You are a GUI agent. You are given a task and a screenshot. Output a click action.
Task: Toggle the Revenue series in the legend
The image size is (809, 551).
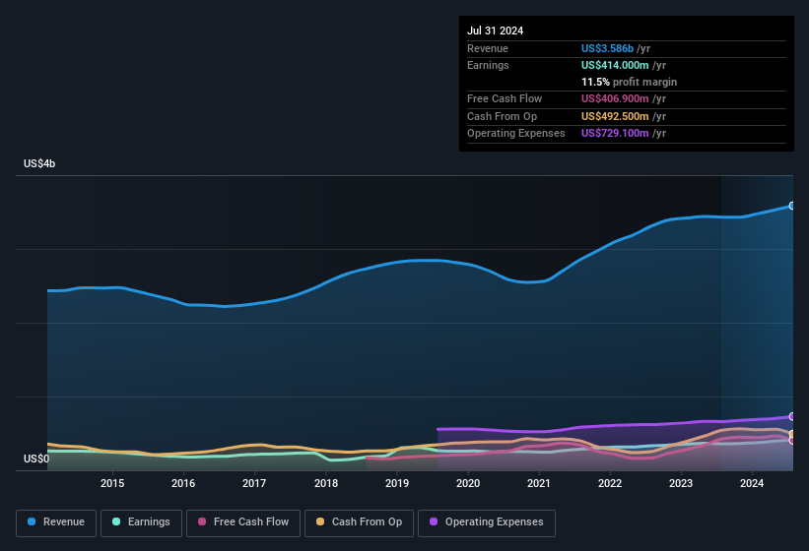pos(56,522)
